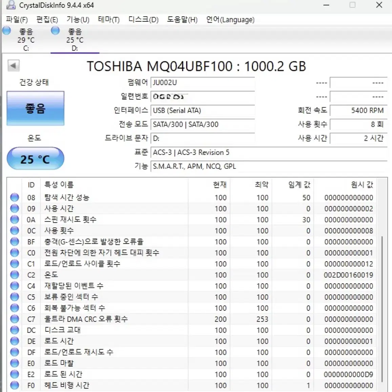Click the 표준 field showing ACS-3 Revision 5
The image size is (392, 392).
269,152
